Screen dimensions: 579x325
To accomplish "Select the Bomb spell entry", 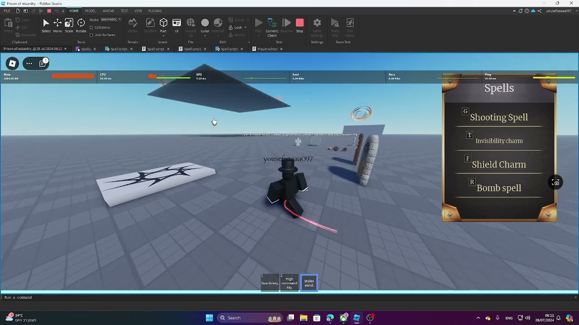I will click(499, 188).
